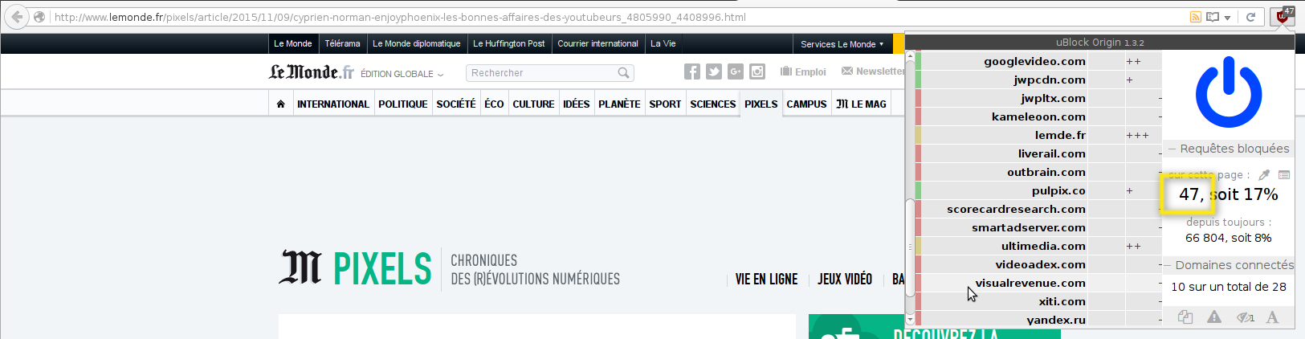
Task: Open the Le Huffington Post link
Action: tap(509, 43)
